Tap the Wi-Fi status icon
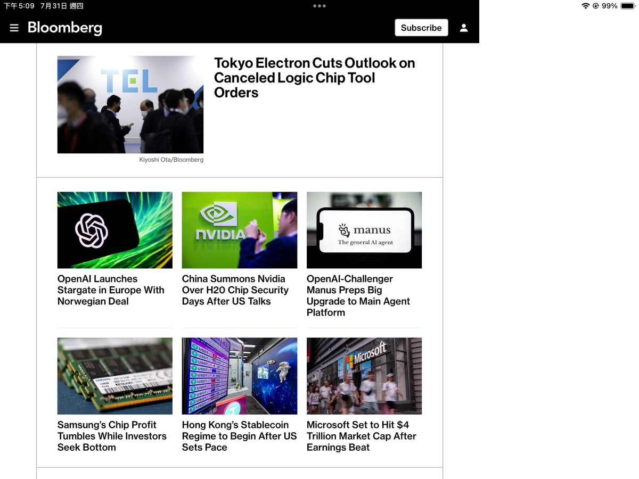The width and height of the screenshot is (639, 479). click(586, 6)
